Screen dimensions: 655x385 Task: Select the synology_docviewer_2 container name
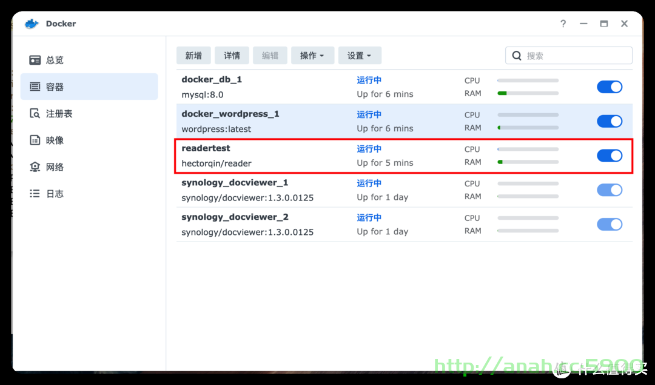(x=235, y=217)
